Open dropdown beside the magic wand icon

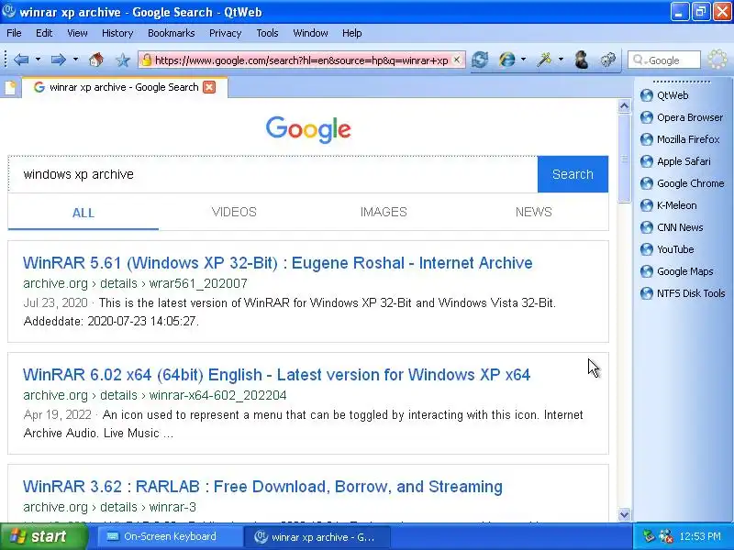coord(561,60)
